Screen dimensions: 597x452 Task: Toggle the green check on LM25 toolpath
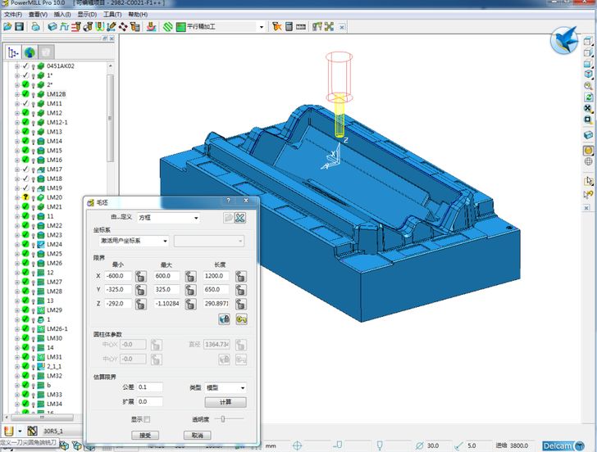pyautogui.click(x=25, y=253)
